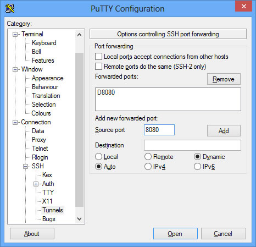Click the category scroll up arrow
Screen dimensions: 256x247
[79, 35]
